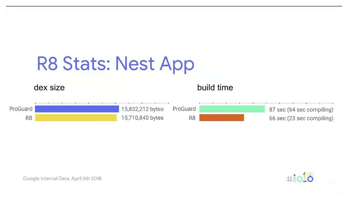
Task: Select '87 sec (64 sec compiling)' text
Action: [x=301, y=110]
